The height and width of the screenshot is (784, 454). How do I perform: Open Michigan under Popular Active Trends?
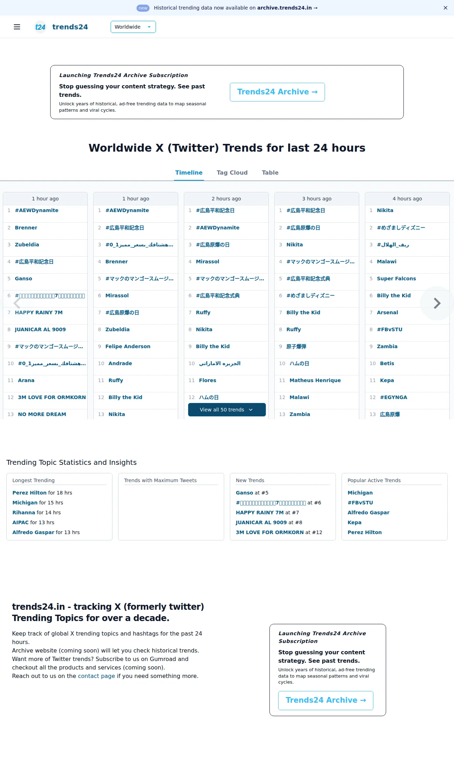360,493
